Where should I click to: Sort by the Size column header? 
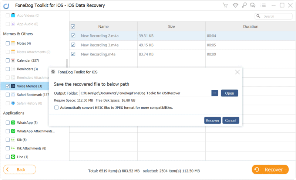coord(171,27)
